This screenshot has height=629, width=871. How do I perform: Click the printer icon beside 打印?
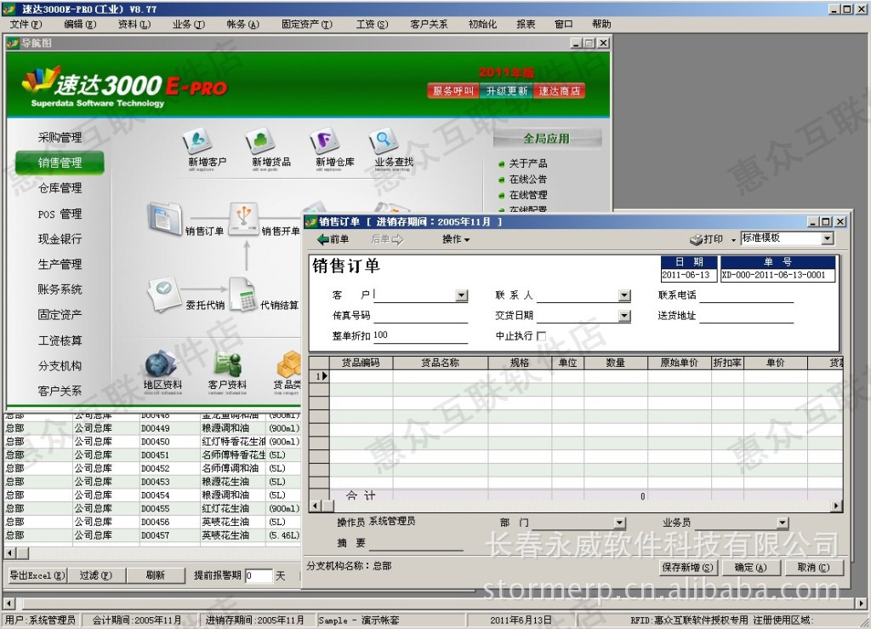(696, 239)
